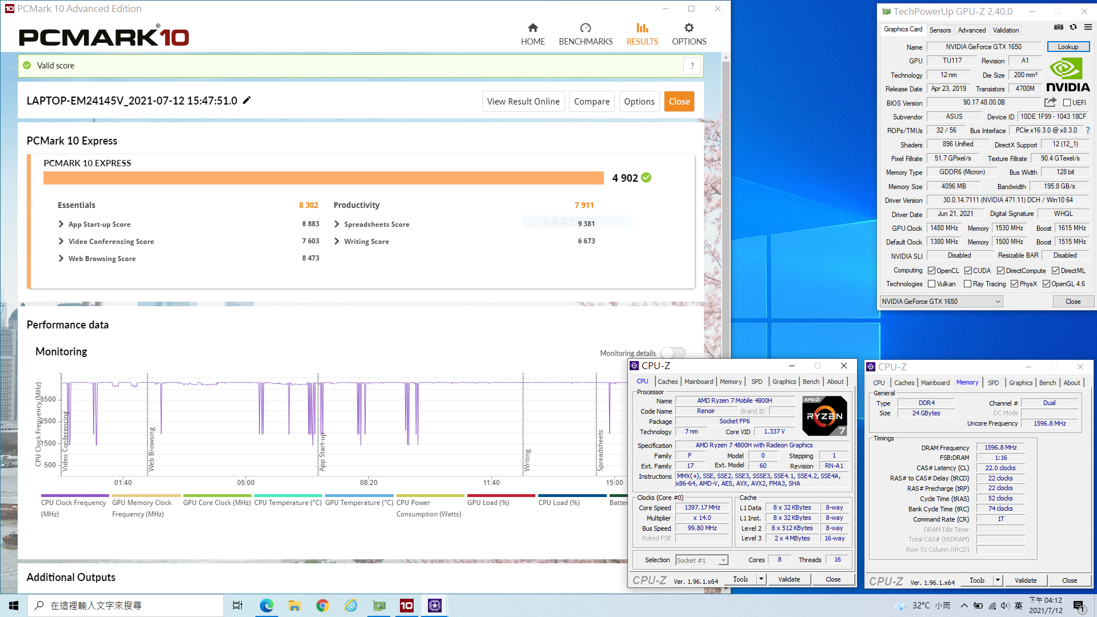Toggle DirectML checkbox in GPU-Z

(1055, 271)
